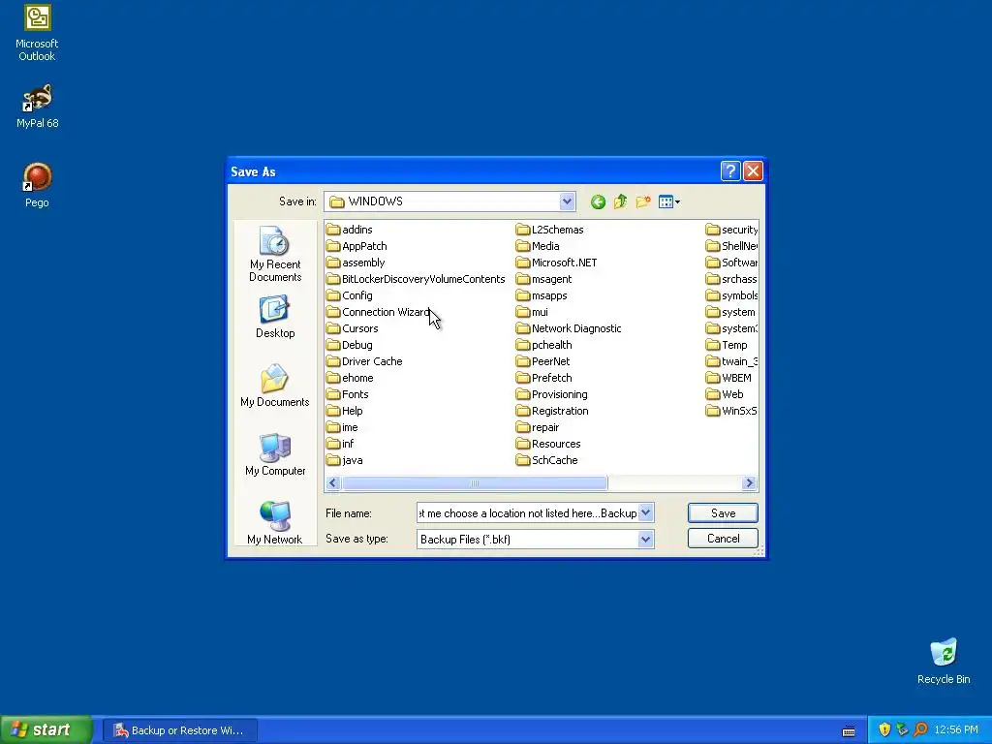
Task: Open My Recent Documents in places bar
Action: click(x=274, y=254)
